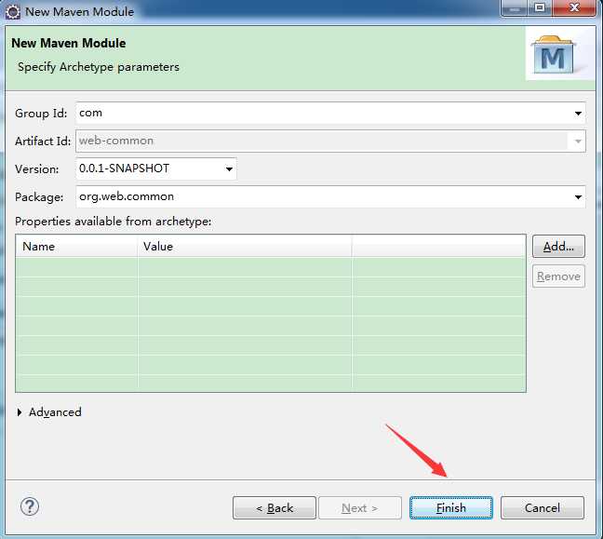Screen dimensions: 603x539
Task: Click the Package: label
Action: pyautogui.click(x=39, y=197)
